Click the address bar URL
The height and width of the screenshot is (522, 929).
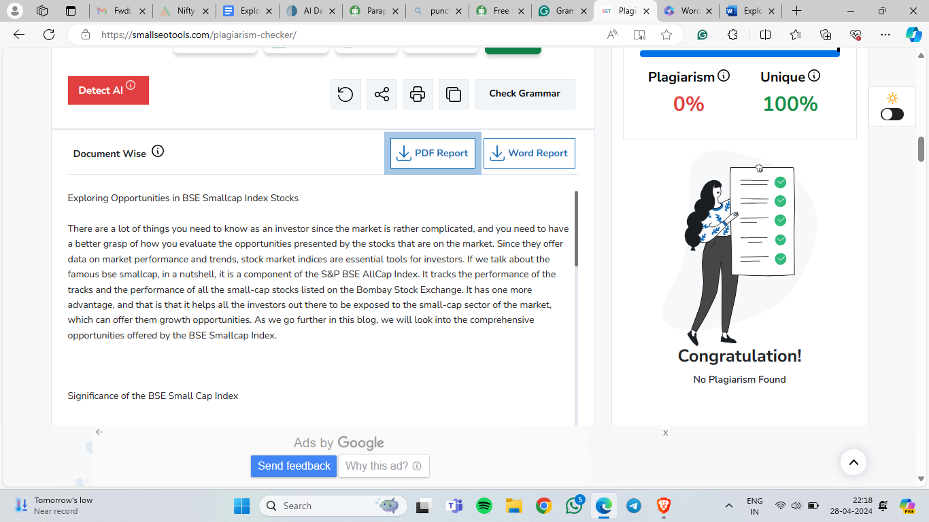(x=199, y=35)
